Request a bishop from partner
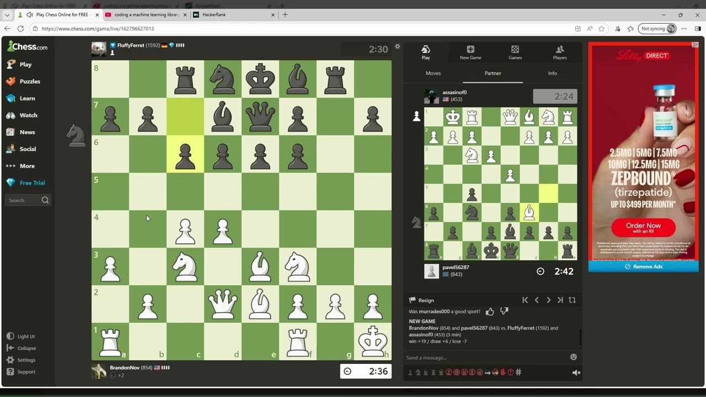The image size is (706, 397). (x=426, y=372)
